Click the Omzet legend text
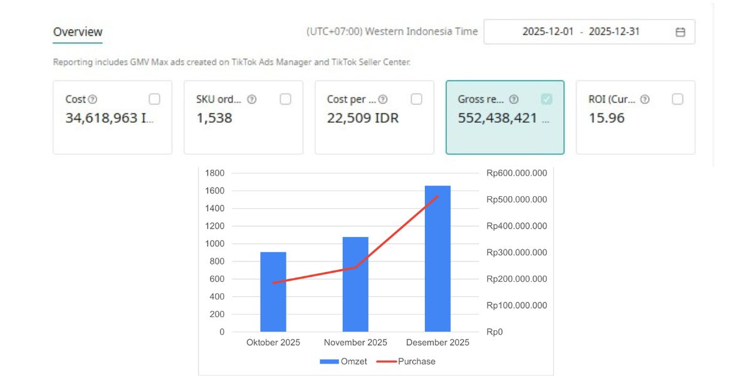752x376 pixels. click(354, 362)
